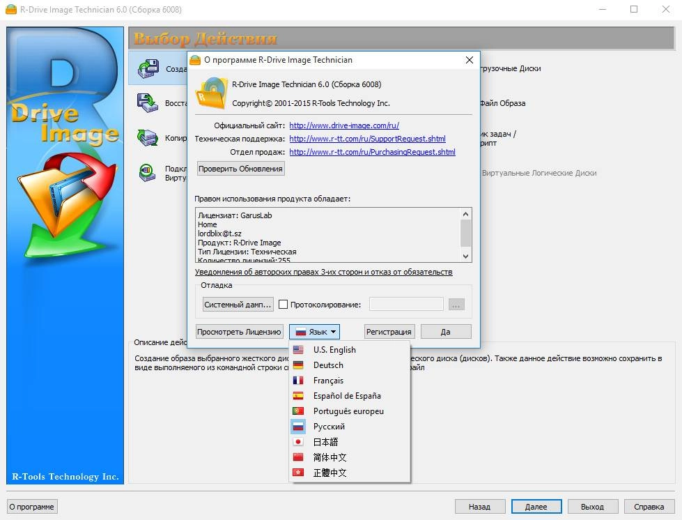Click the Выход button
This screenshot has height=520, width=682.
pyautogui.click(x=592, y=507)
